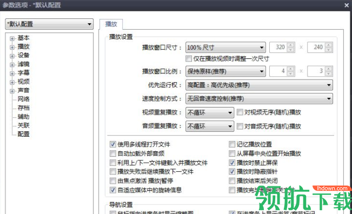
Task: Open 优先运行权 dropdown
Action: click(x=259, y=85)
